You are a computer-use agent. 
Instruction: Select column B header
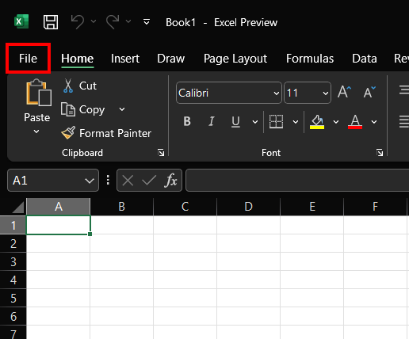pos(121,207)
